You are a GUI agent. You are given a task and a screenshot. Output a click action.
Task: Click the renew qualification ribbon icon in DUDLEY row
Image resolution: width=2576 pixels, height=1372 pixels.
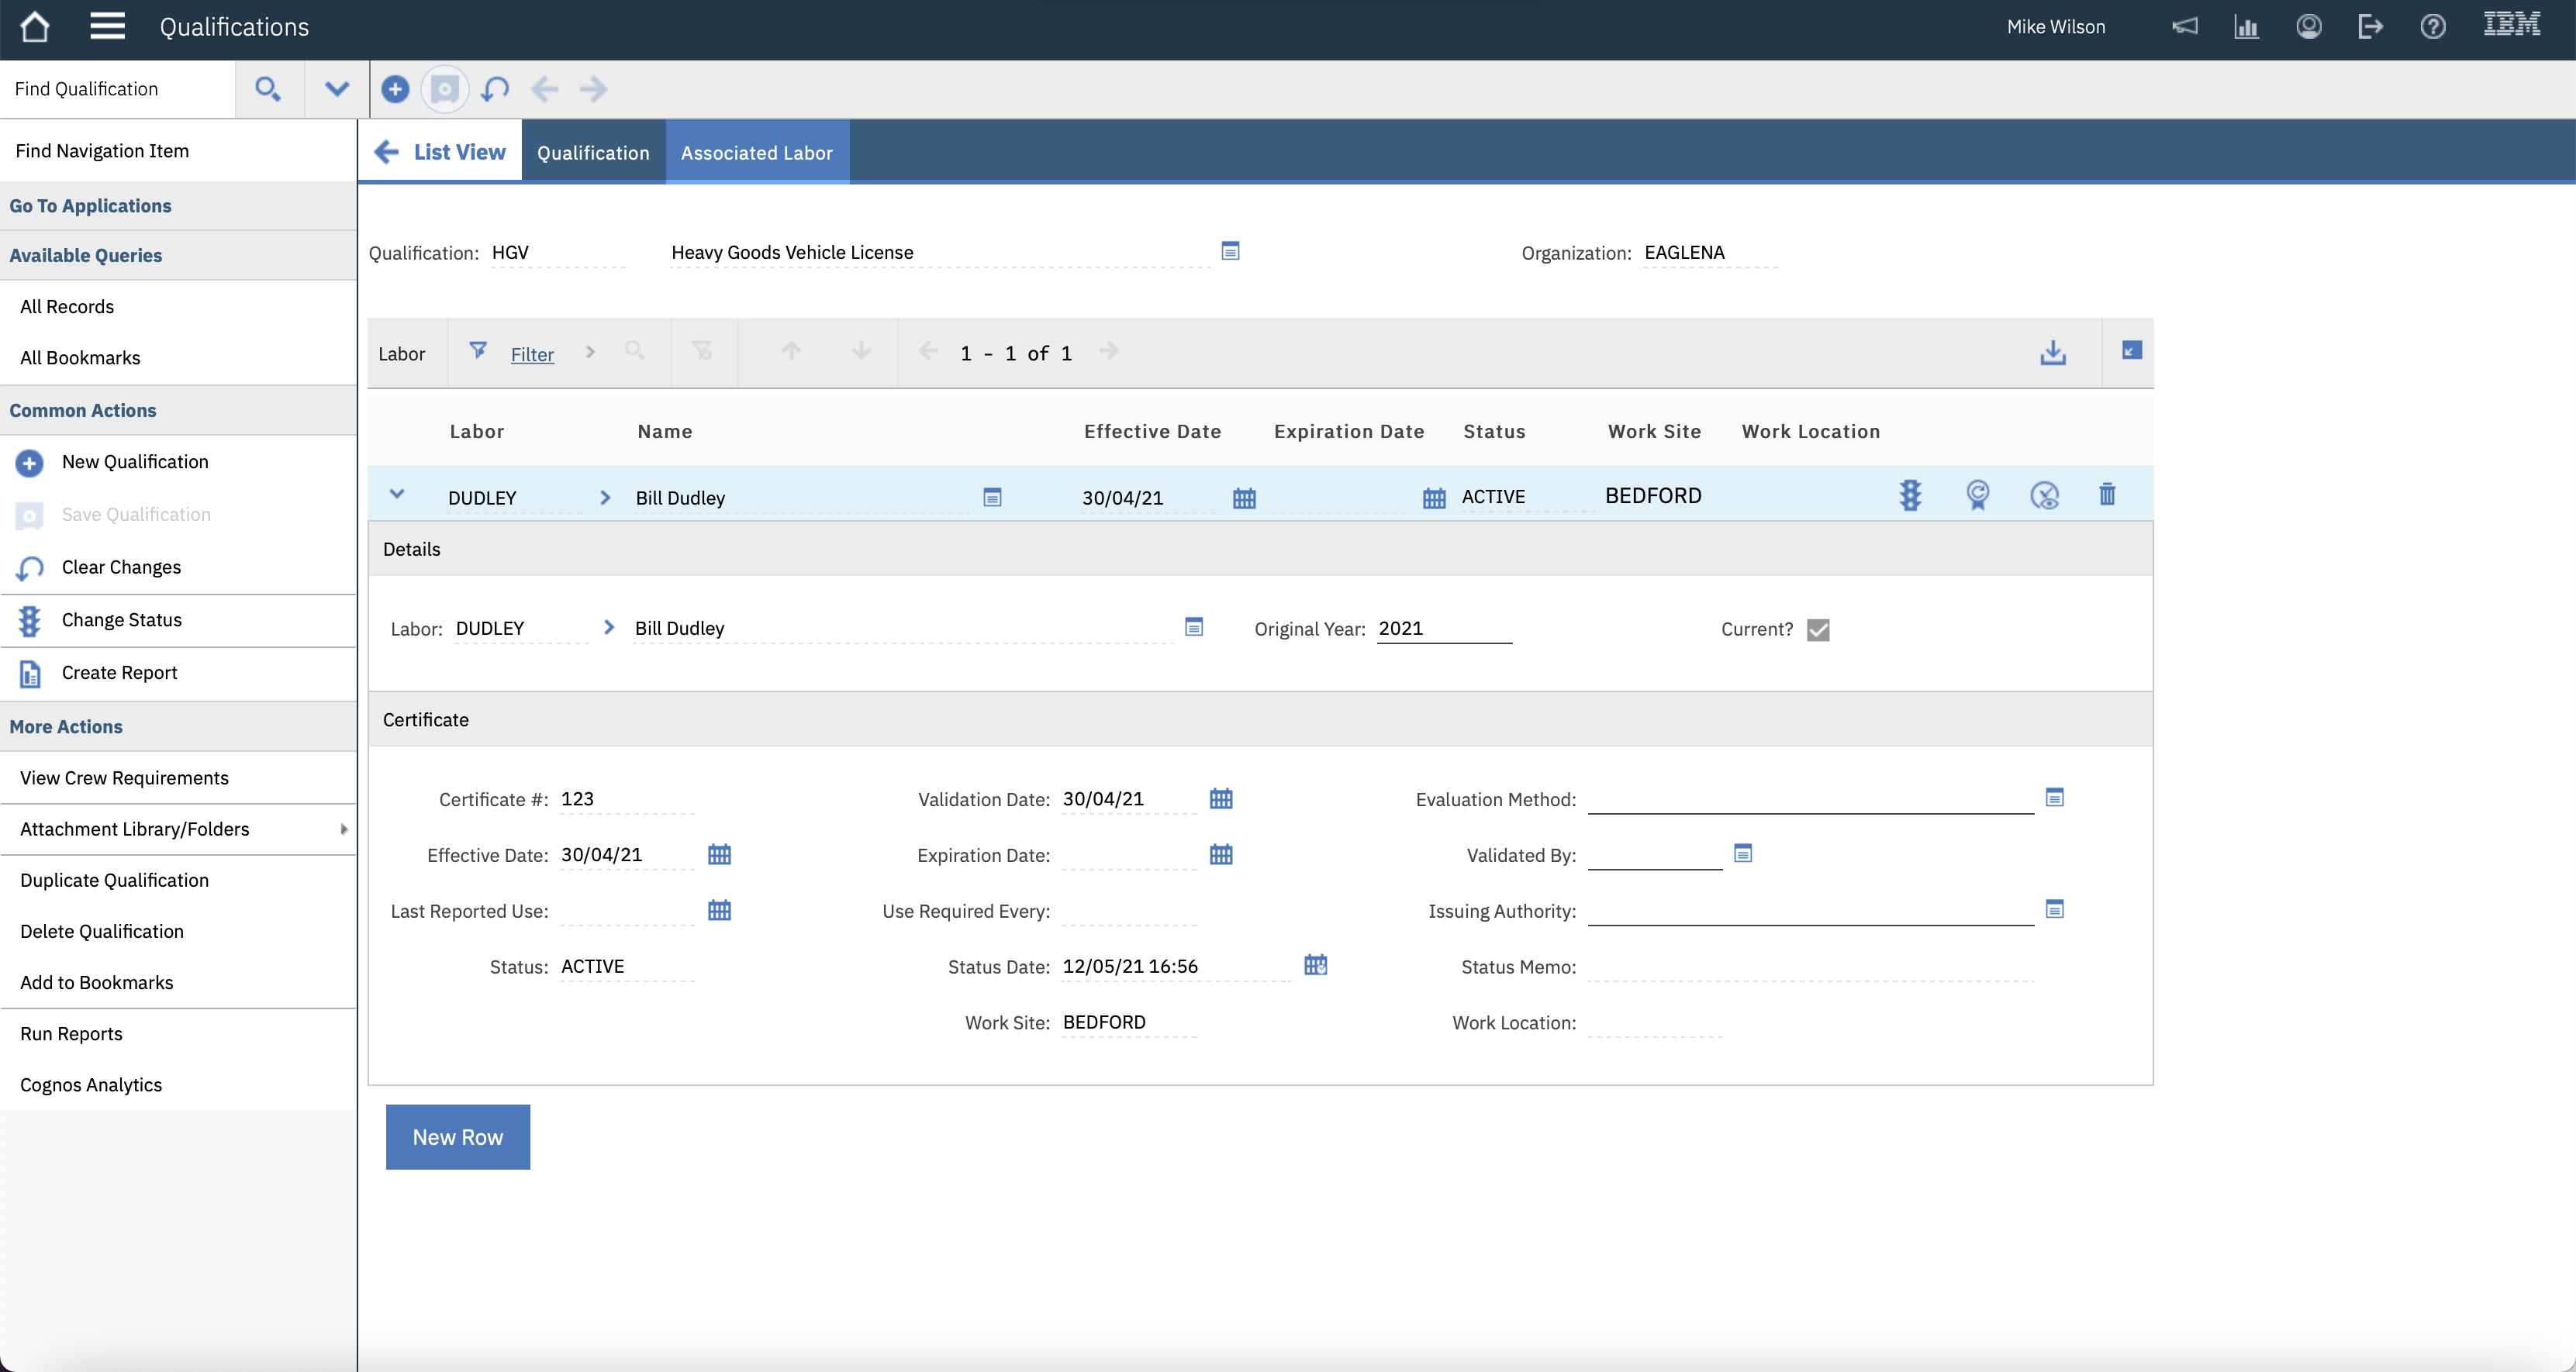[x=1977, y=495]
